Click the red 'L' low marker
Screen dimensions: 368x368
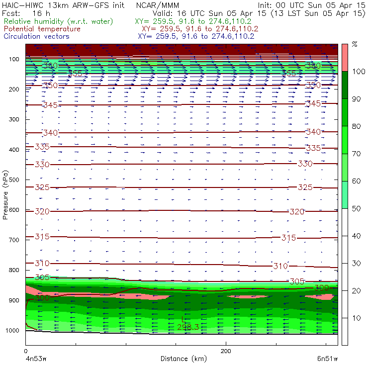[x=184, y=319]
